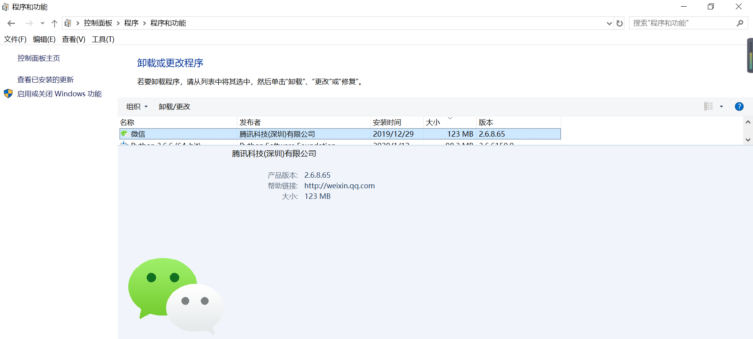Sort by the 大小 column header

[x=450, y=123]
